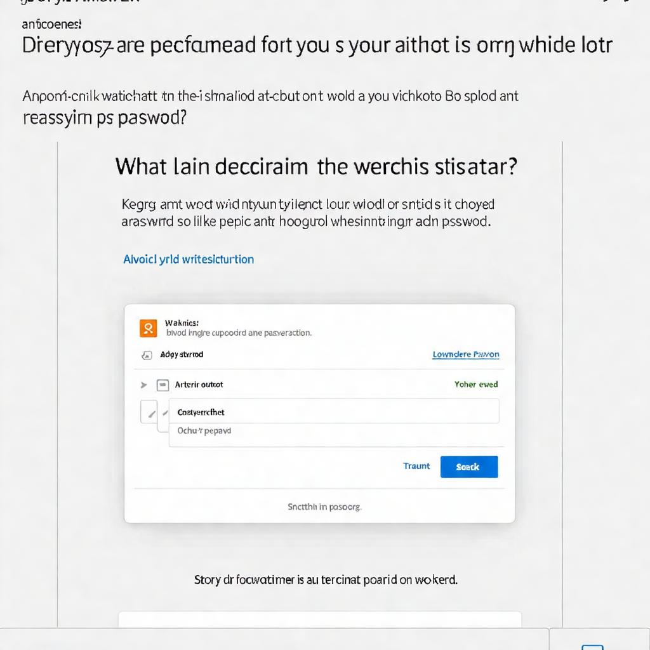650x650 pixels.
Task: Open the Alvoicl yrld writesicturtion link
Action: click(x=189, y=259)
